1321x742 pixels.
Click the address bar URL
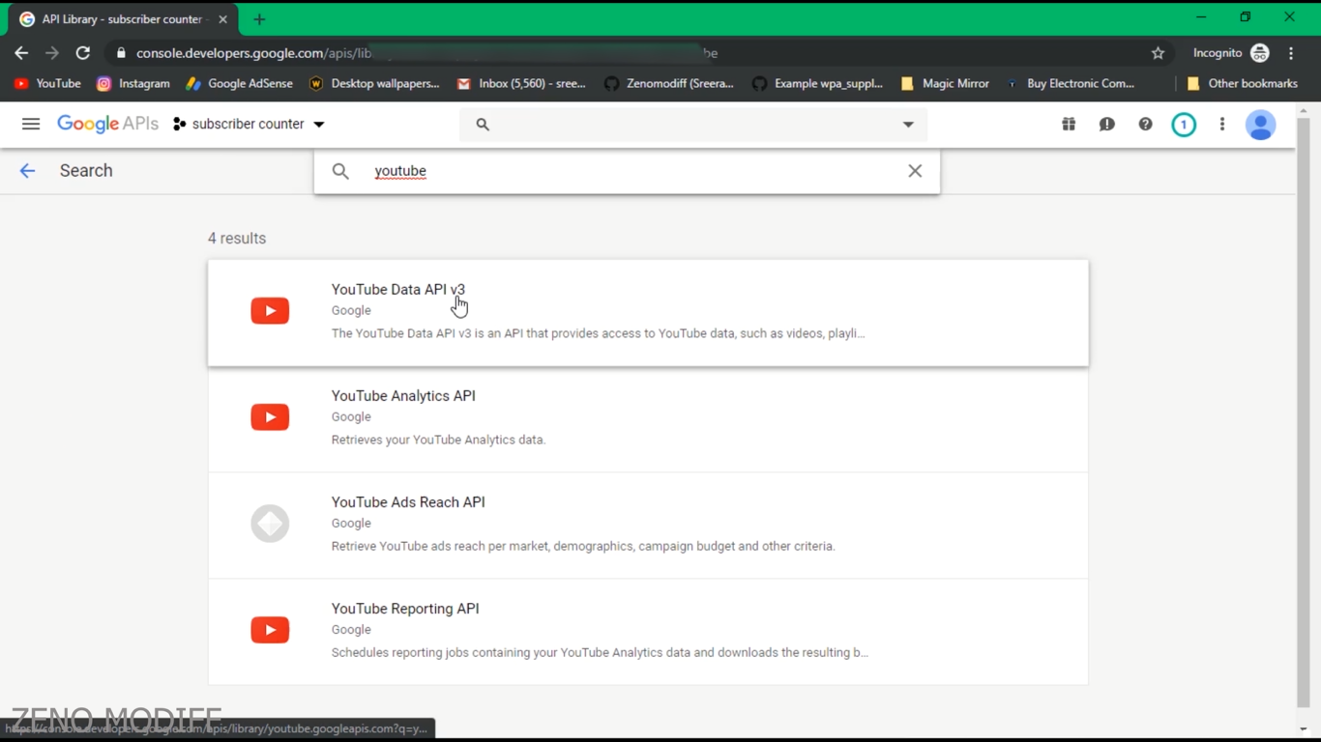tap(426, 53)
